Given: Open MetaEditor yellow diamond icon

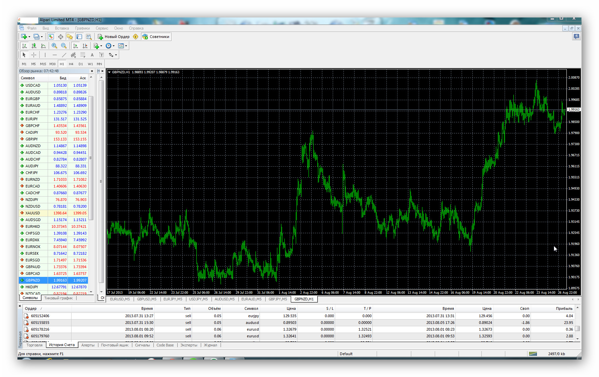Looking at the screenshot, I should click(136, 37).
